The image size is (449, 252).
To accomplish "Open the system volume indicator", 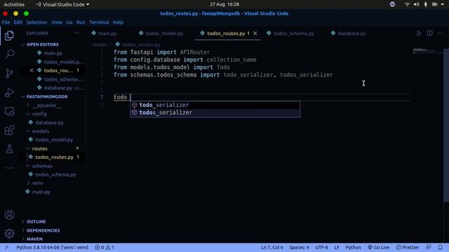I will 416,4.
